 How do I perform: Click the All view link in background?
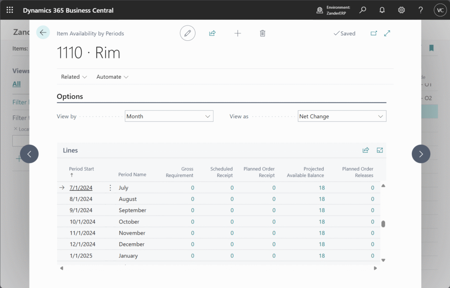[x=16, y=84]
